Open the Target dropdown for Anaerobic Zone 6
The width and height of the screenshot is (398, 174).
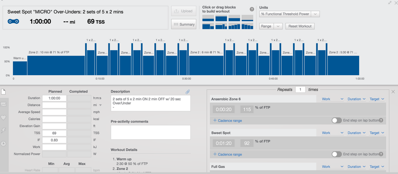click(377, 99)
